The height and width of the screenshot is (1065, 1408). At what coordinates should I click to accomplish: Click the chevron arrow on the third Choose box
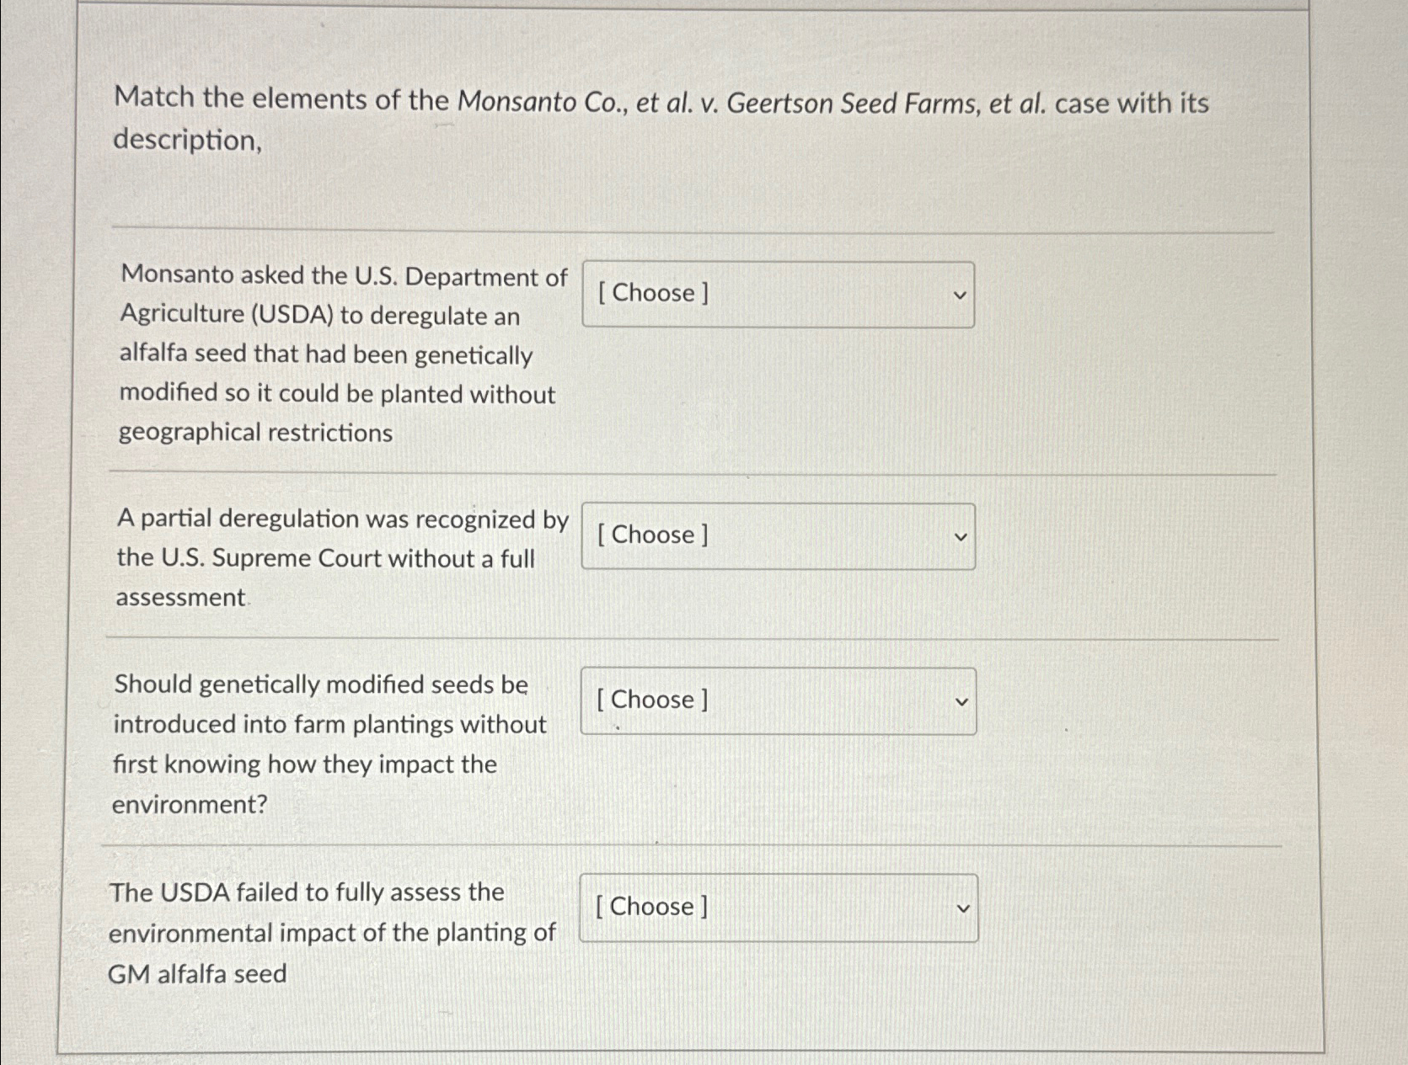pos(962,700)
